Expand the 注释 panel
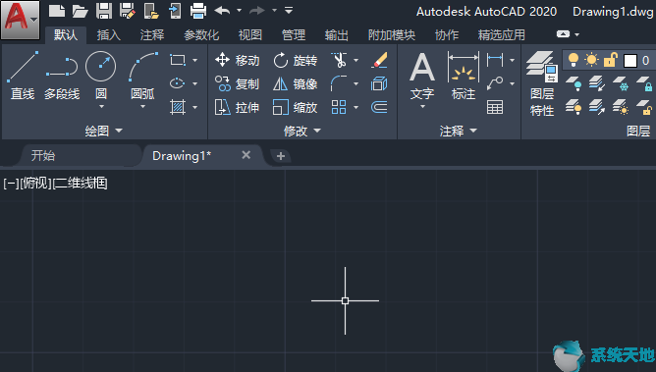The image size is (656, 372). point(458,131)
